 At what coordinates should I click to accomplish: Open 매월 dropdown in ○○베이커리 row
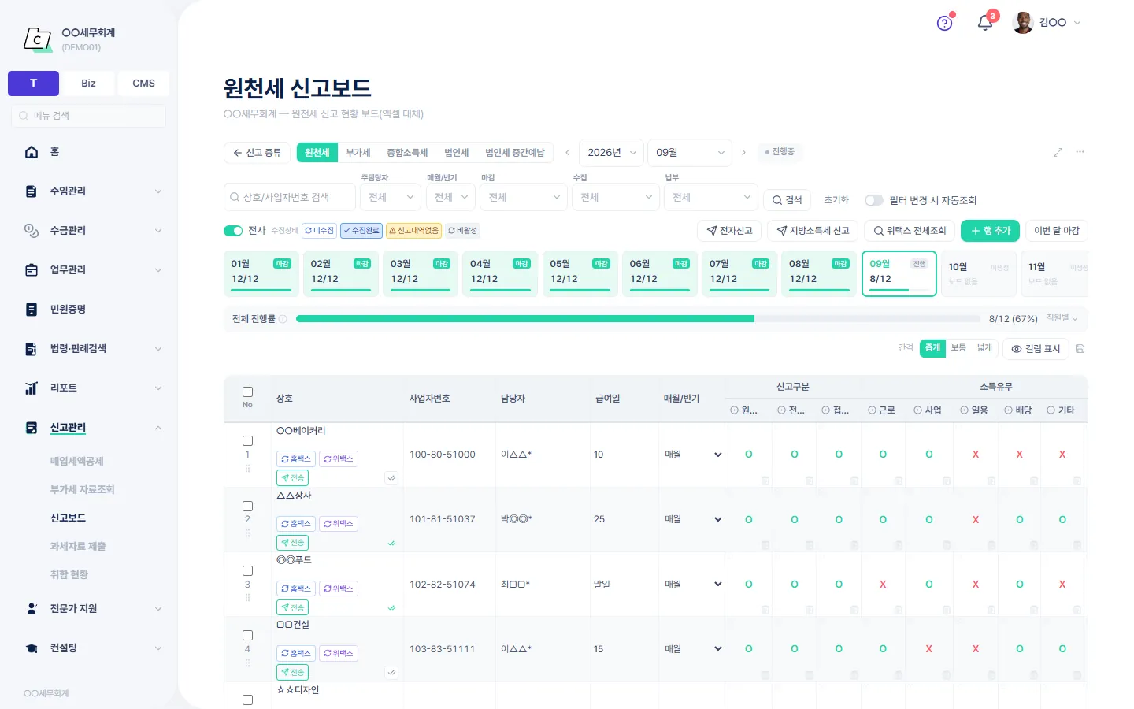pos(693,455)
